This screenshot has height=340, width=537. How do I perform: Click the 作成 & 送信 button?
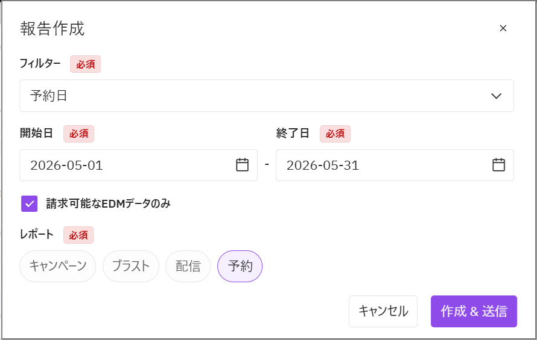click(x=474, y=311)
